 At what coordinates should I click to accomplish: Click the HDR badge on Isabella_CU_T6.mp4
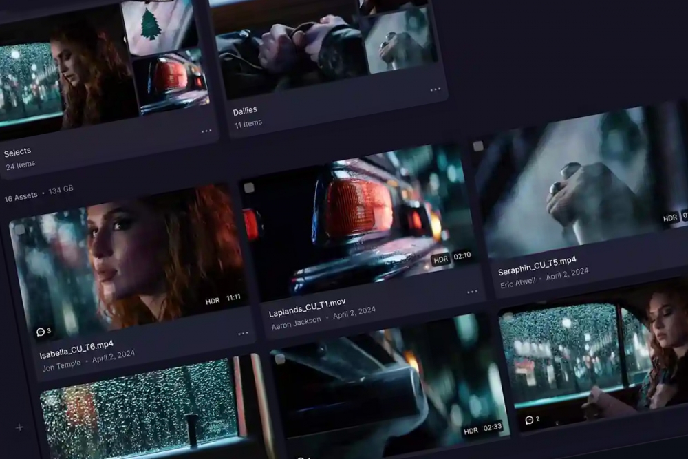(x=212, y=300)
